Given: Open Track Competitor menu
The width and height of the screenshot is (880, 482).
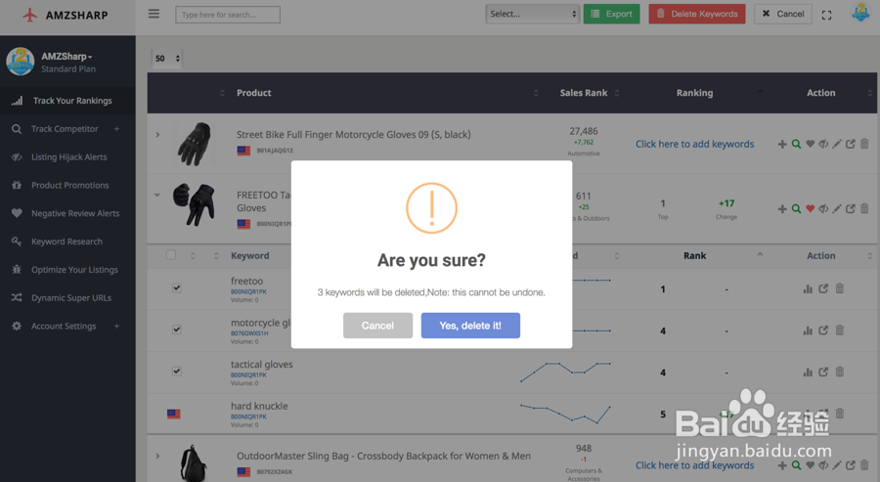Looking at the screenshot, I should pyautogui.click(x=65, y=128).
